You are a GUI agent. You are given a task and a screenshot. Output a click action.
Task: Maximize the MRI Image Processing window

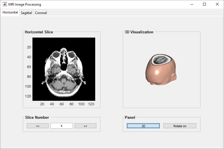tap(204, 4)
